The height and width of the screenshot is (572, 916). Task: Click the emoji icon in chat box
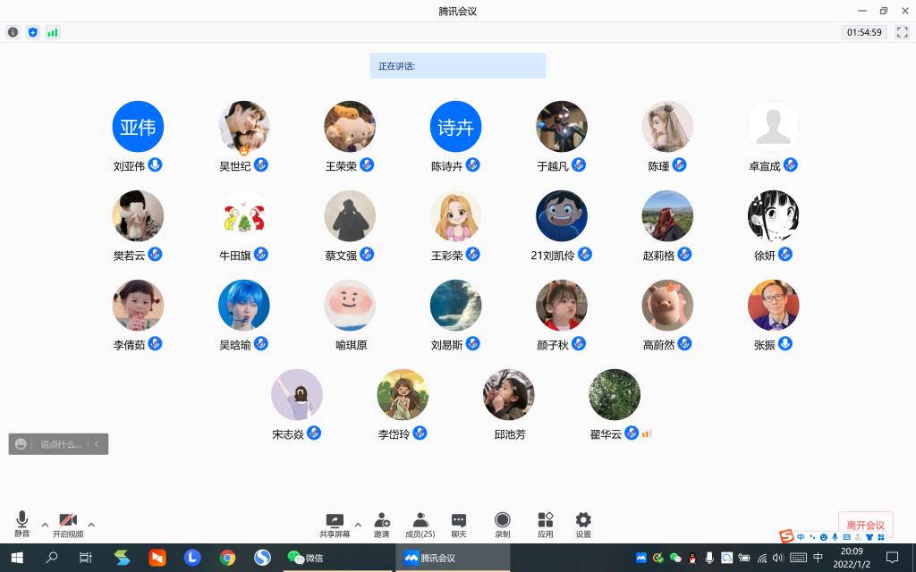(21, 443)
